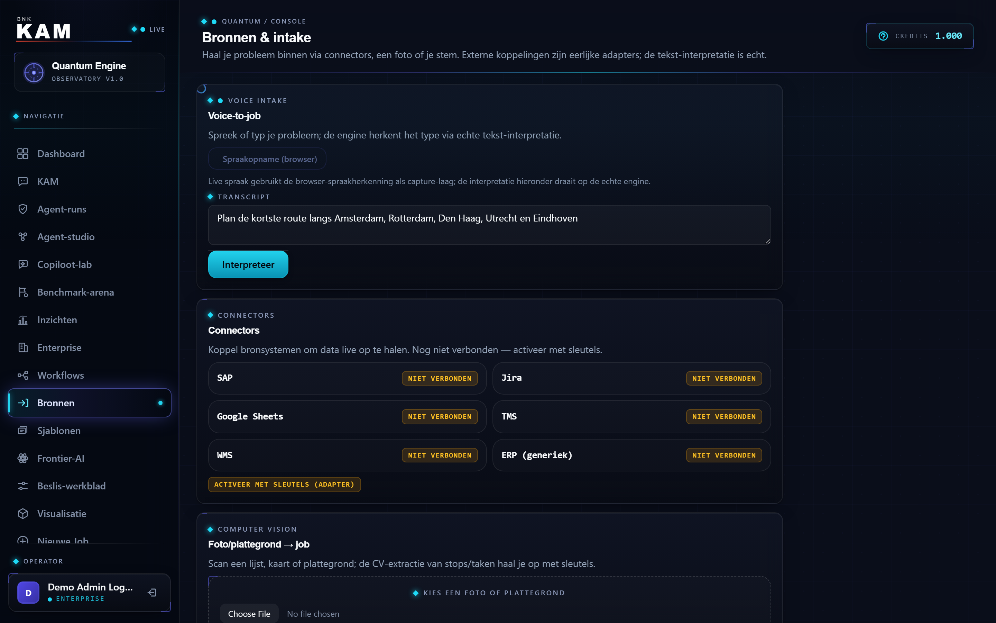Click the Visualisatie cube icon
Image resolution: width=996 pixels, height=623 pixels.
[22, 513]
